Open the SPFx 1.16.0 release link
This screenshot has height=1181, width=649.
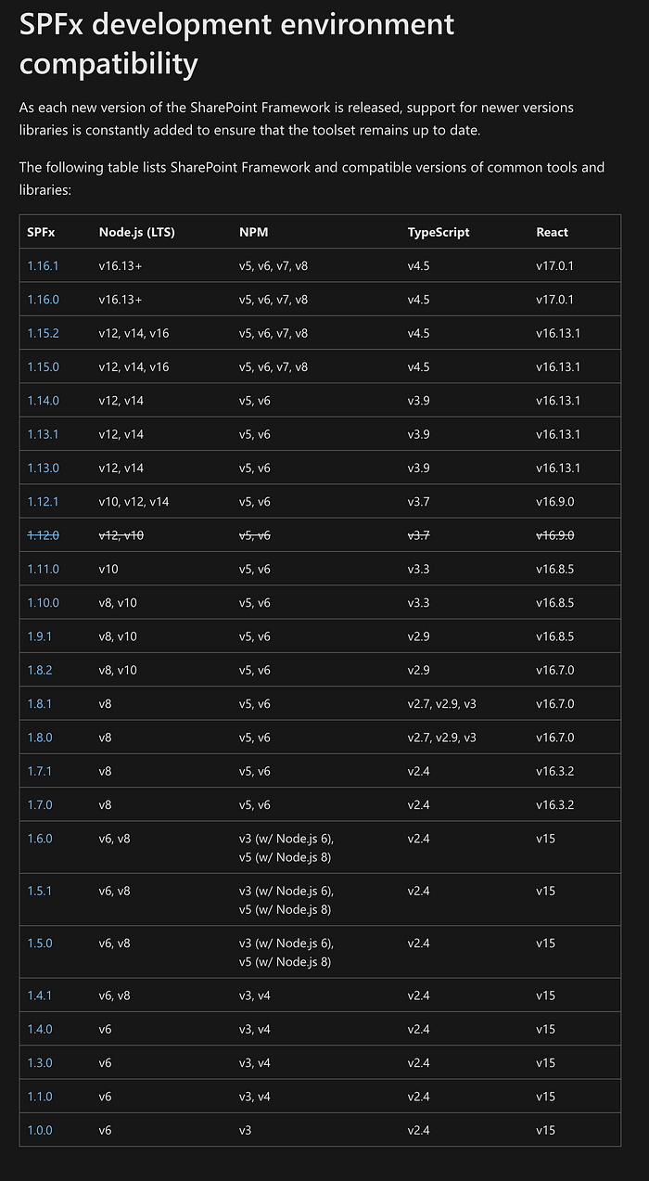click(43, 300)
